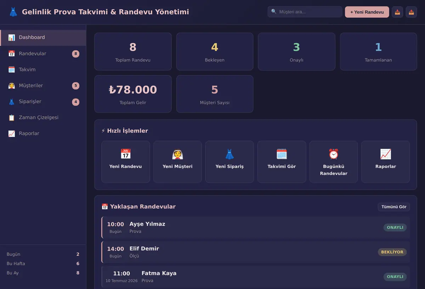Select the Toplam Gelir ₺78.000 card
425x289 pixels.
click(x=133, y=94)
